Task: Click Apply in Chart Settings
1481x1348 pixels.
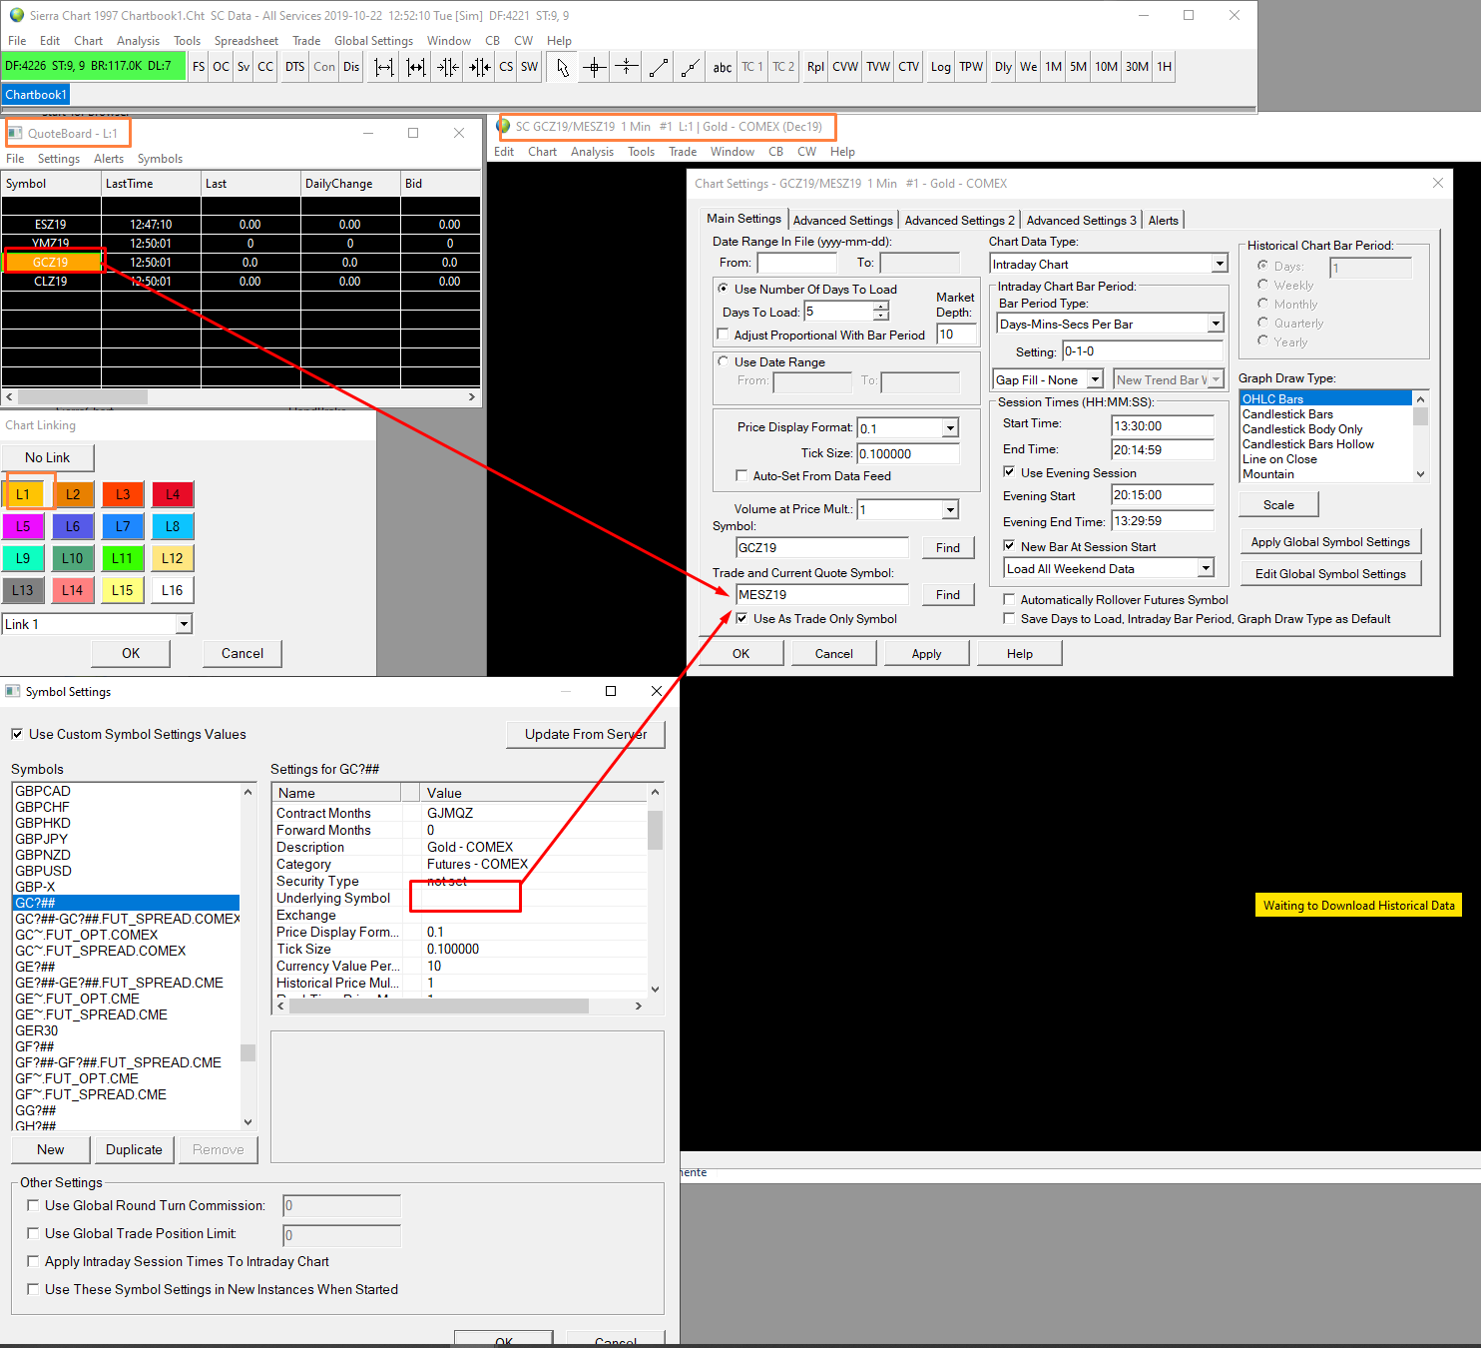Action: 926,654
